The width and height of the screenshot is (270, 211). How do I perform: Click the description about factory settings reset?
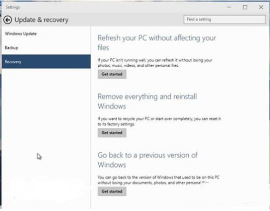pyautogui.click(x=159, y=121)
